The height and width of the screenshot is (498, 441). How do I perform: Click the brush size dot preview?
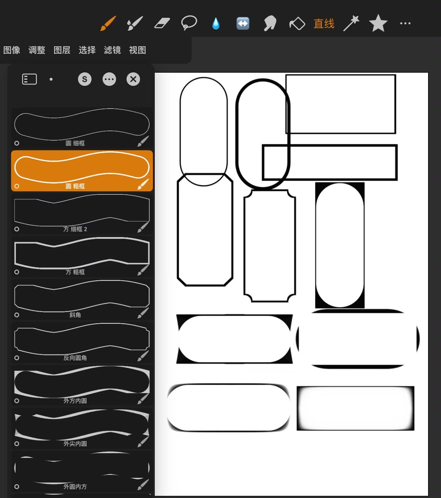(x=51, y=79)
